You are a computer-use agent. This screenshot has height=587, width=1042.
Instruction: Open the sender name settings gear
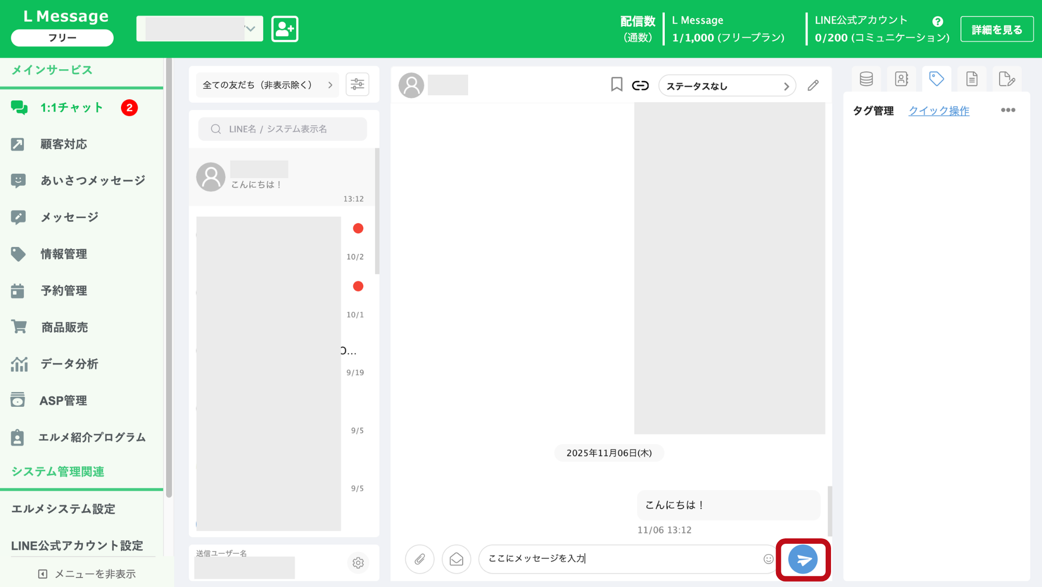click(x=358, y=562)
